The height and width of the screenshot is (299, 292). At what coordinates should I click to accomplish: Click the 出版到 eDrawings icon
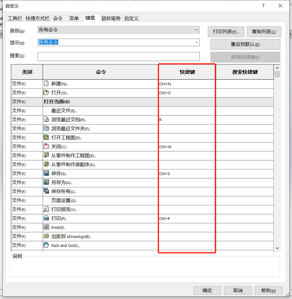(46, 236)
